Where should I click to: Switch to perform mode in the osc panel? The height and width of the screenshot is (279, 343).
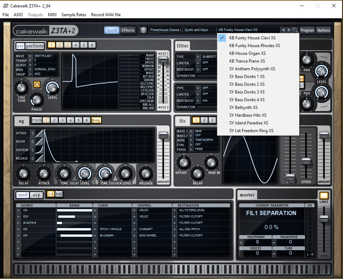click(x=35, y=46)
